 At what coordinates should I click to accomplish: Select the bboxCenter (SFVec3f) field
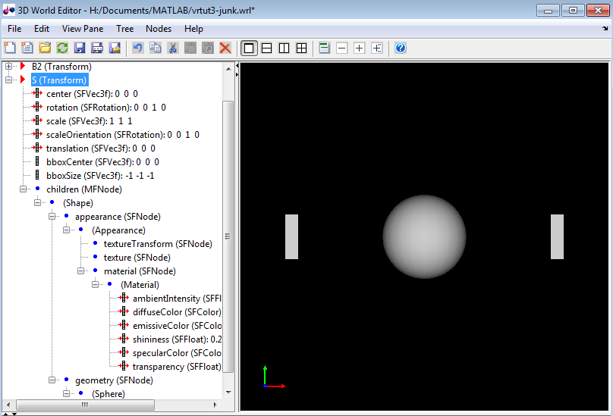click(x=102, y=162)
